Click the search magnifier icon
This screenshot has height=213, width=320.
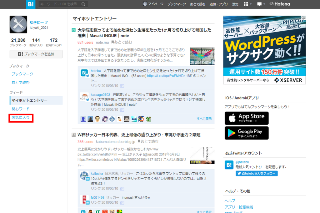(x=83, y=4)
